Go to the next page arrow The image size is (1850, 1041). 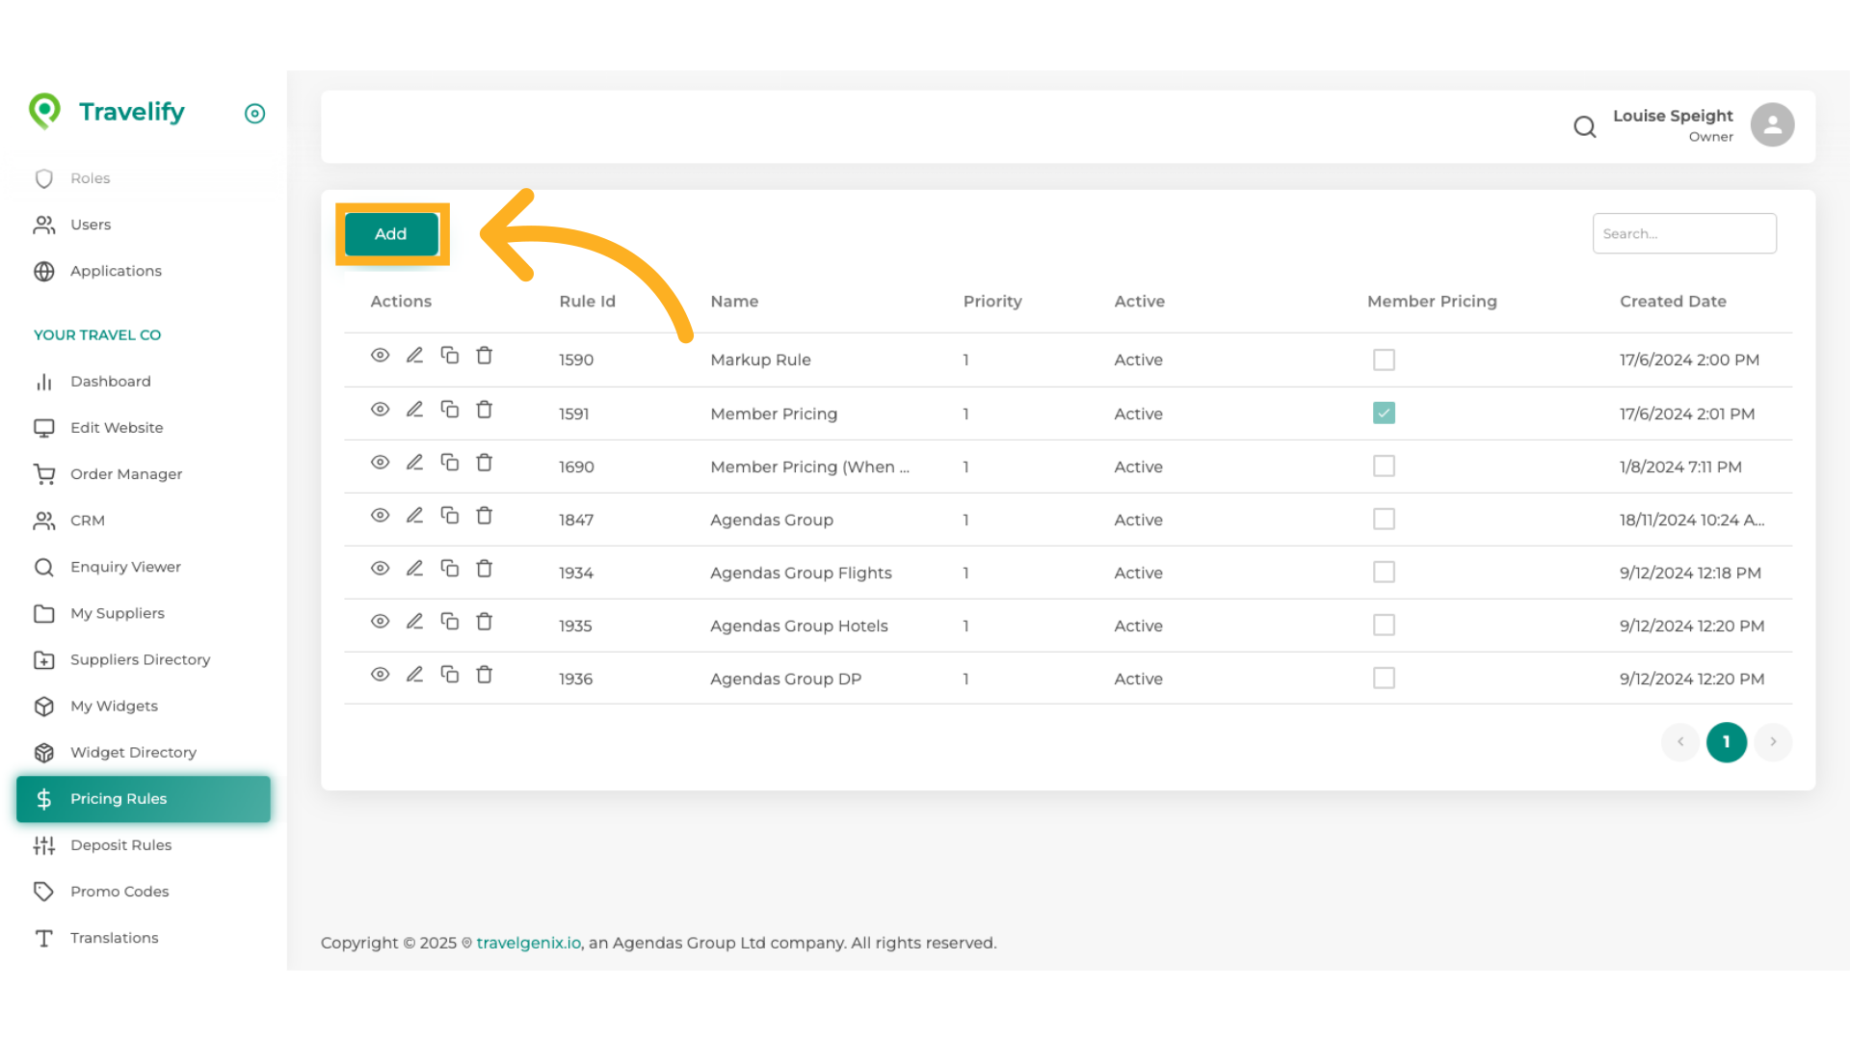click(1772, 742)
